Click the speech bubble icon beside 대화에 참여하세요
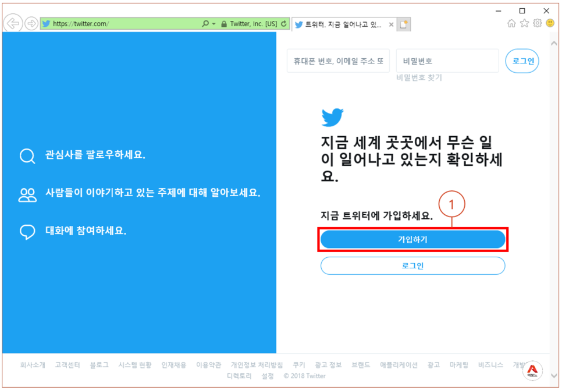562x390 pixels. click(27, 232)
